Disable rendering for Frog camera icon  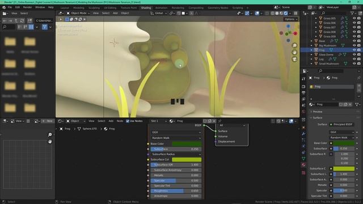tap(359, 50)
